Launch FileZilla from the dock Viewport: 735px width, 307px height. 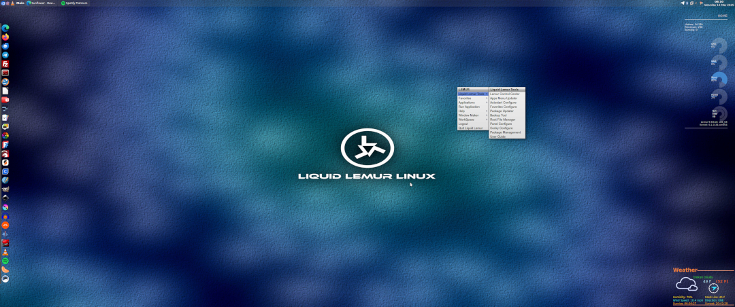(5, 64)
